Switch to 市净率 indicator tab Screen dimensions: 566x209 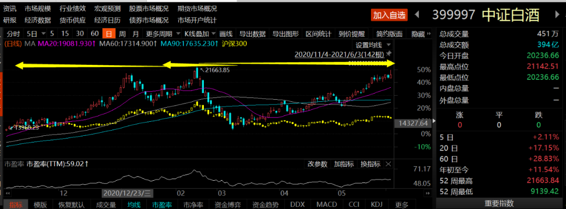point(193,205)
